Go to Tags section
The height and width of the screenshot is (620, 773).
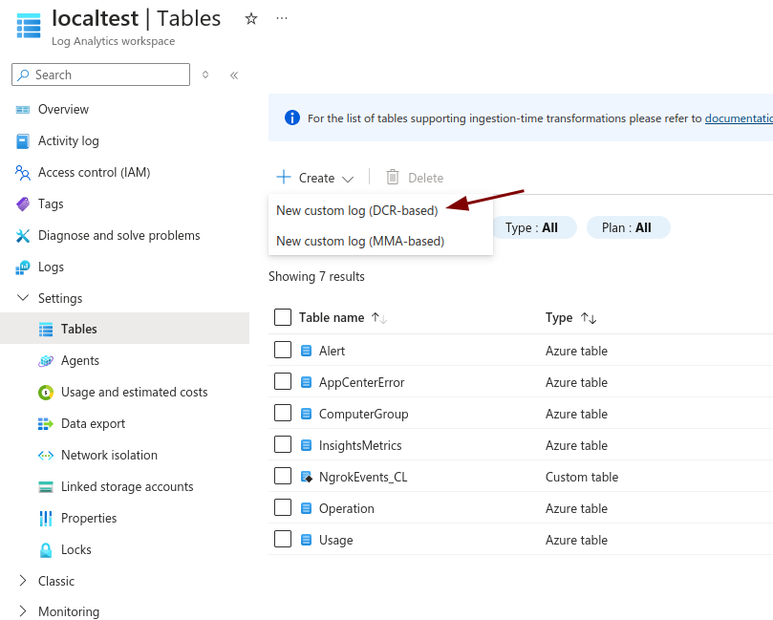pos(51,203)
